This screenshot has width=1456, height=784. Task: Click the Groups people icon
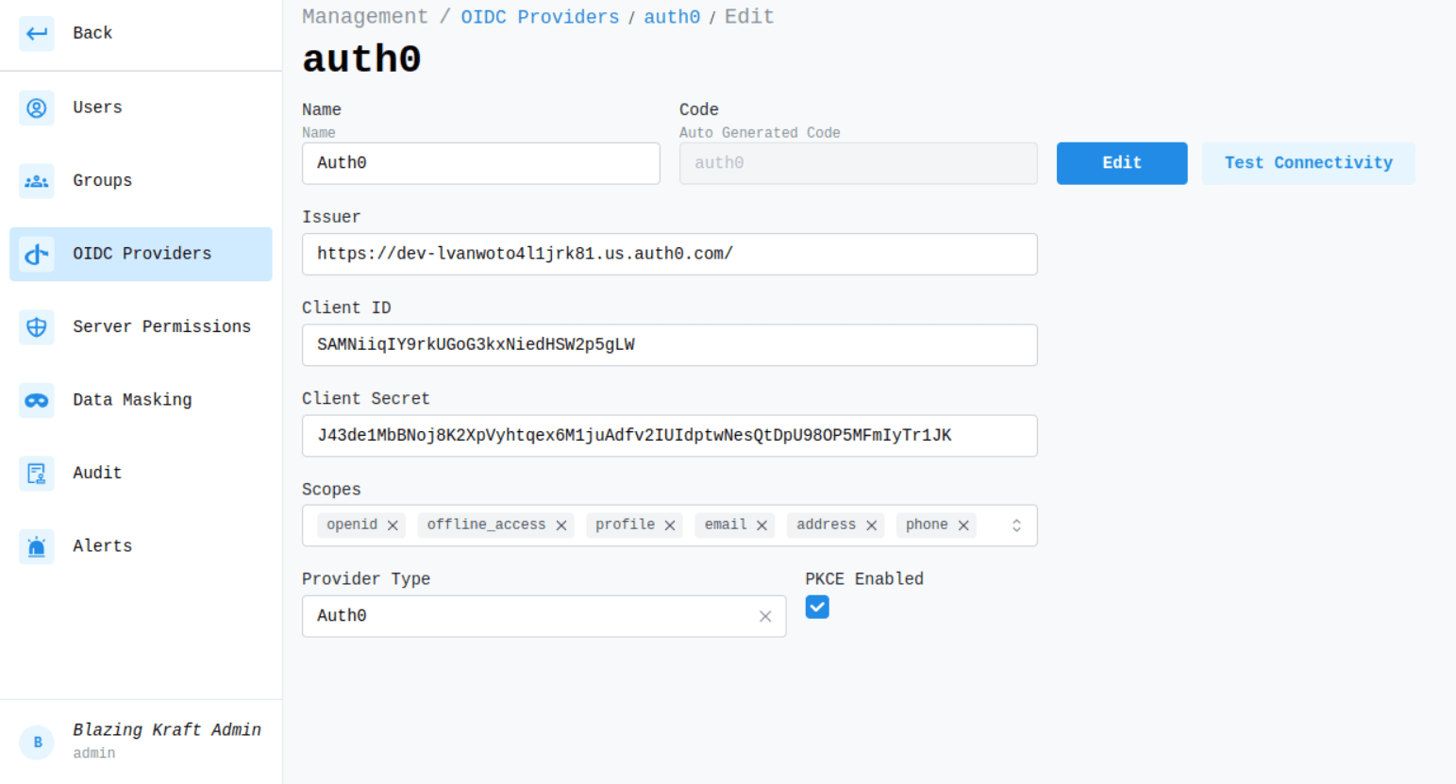[37, 181]
